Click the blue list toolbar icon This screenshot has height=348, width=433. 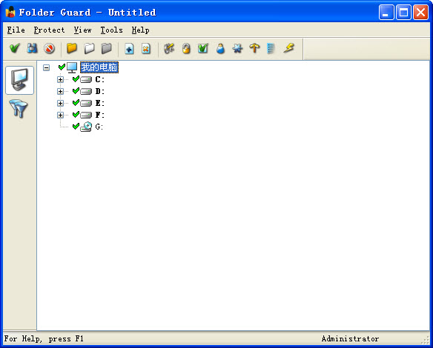271,49
